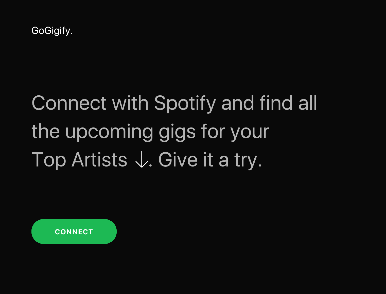Click the second headline line about gigs
Image resolution: width=386 pixels, height=294 pixels.
[x=150, y=131]
